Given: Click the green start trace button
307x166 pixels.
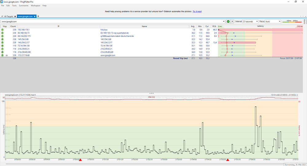Looking at the screenshot, I should click(228, 22).
